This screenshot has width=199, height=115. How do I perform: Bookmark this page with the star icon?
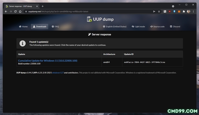pos(159,11)
